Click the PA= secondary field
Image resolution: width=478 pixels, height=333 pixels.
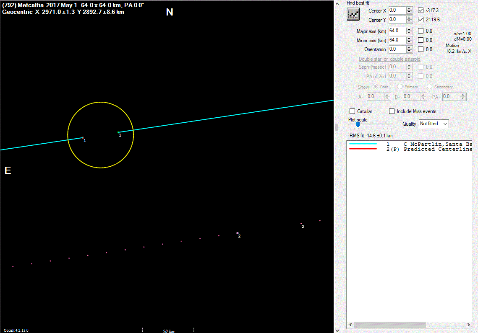click(x=451, y=96)
